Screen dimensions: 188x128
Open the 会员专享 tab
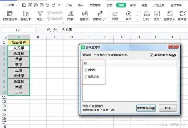point(176,5)
